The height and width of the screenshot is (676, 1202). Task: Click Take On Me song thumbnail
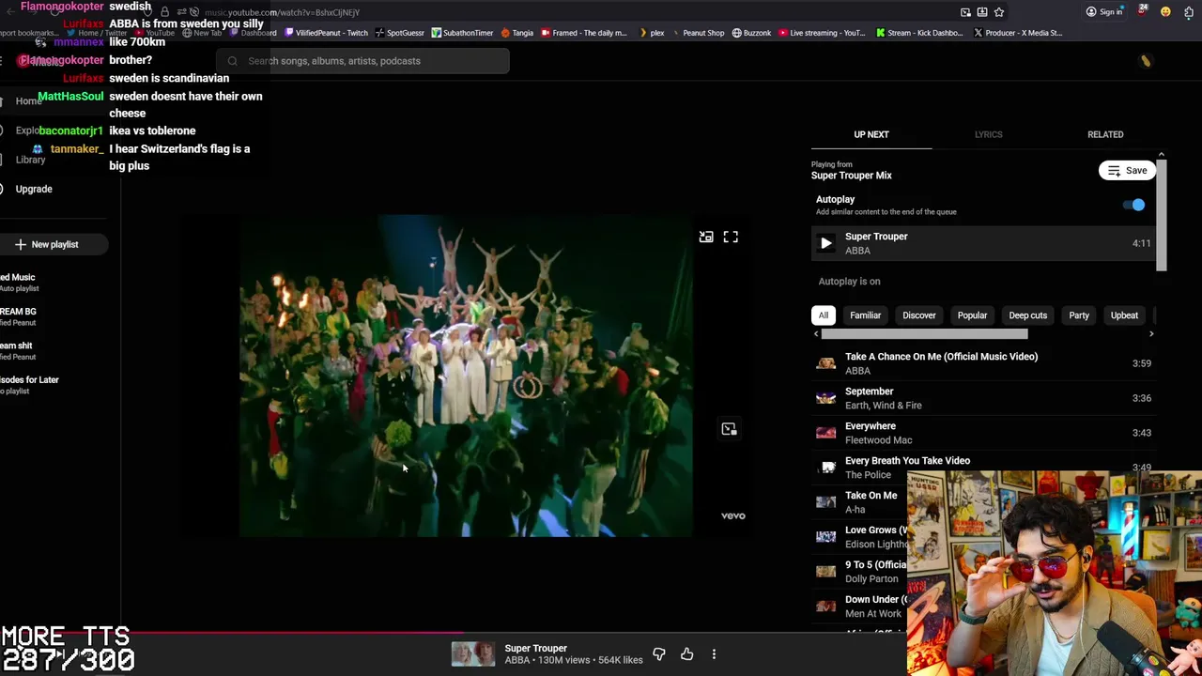point(825,502)
